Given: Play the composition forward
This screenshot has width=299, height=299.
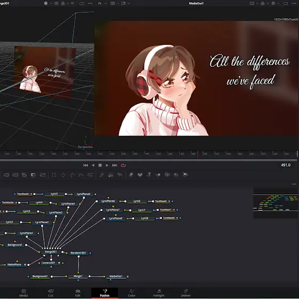Looking at the screenshot, I should click(107, 165).
